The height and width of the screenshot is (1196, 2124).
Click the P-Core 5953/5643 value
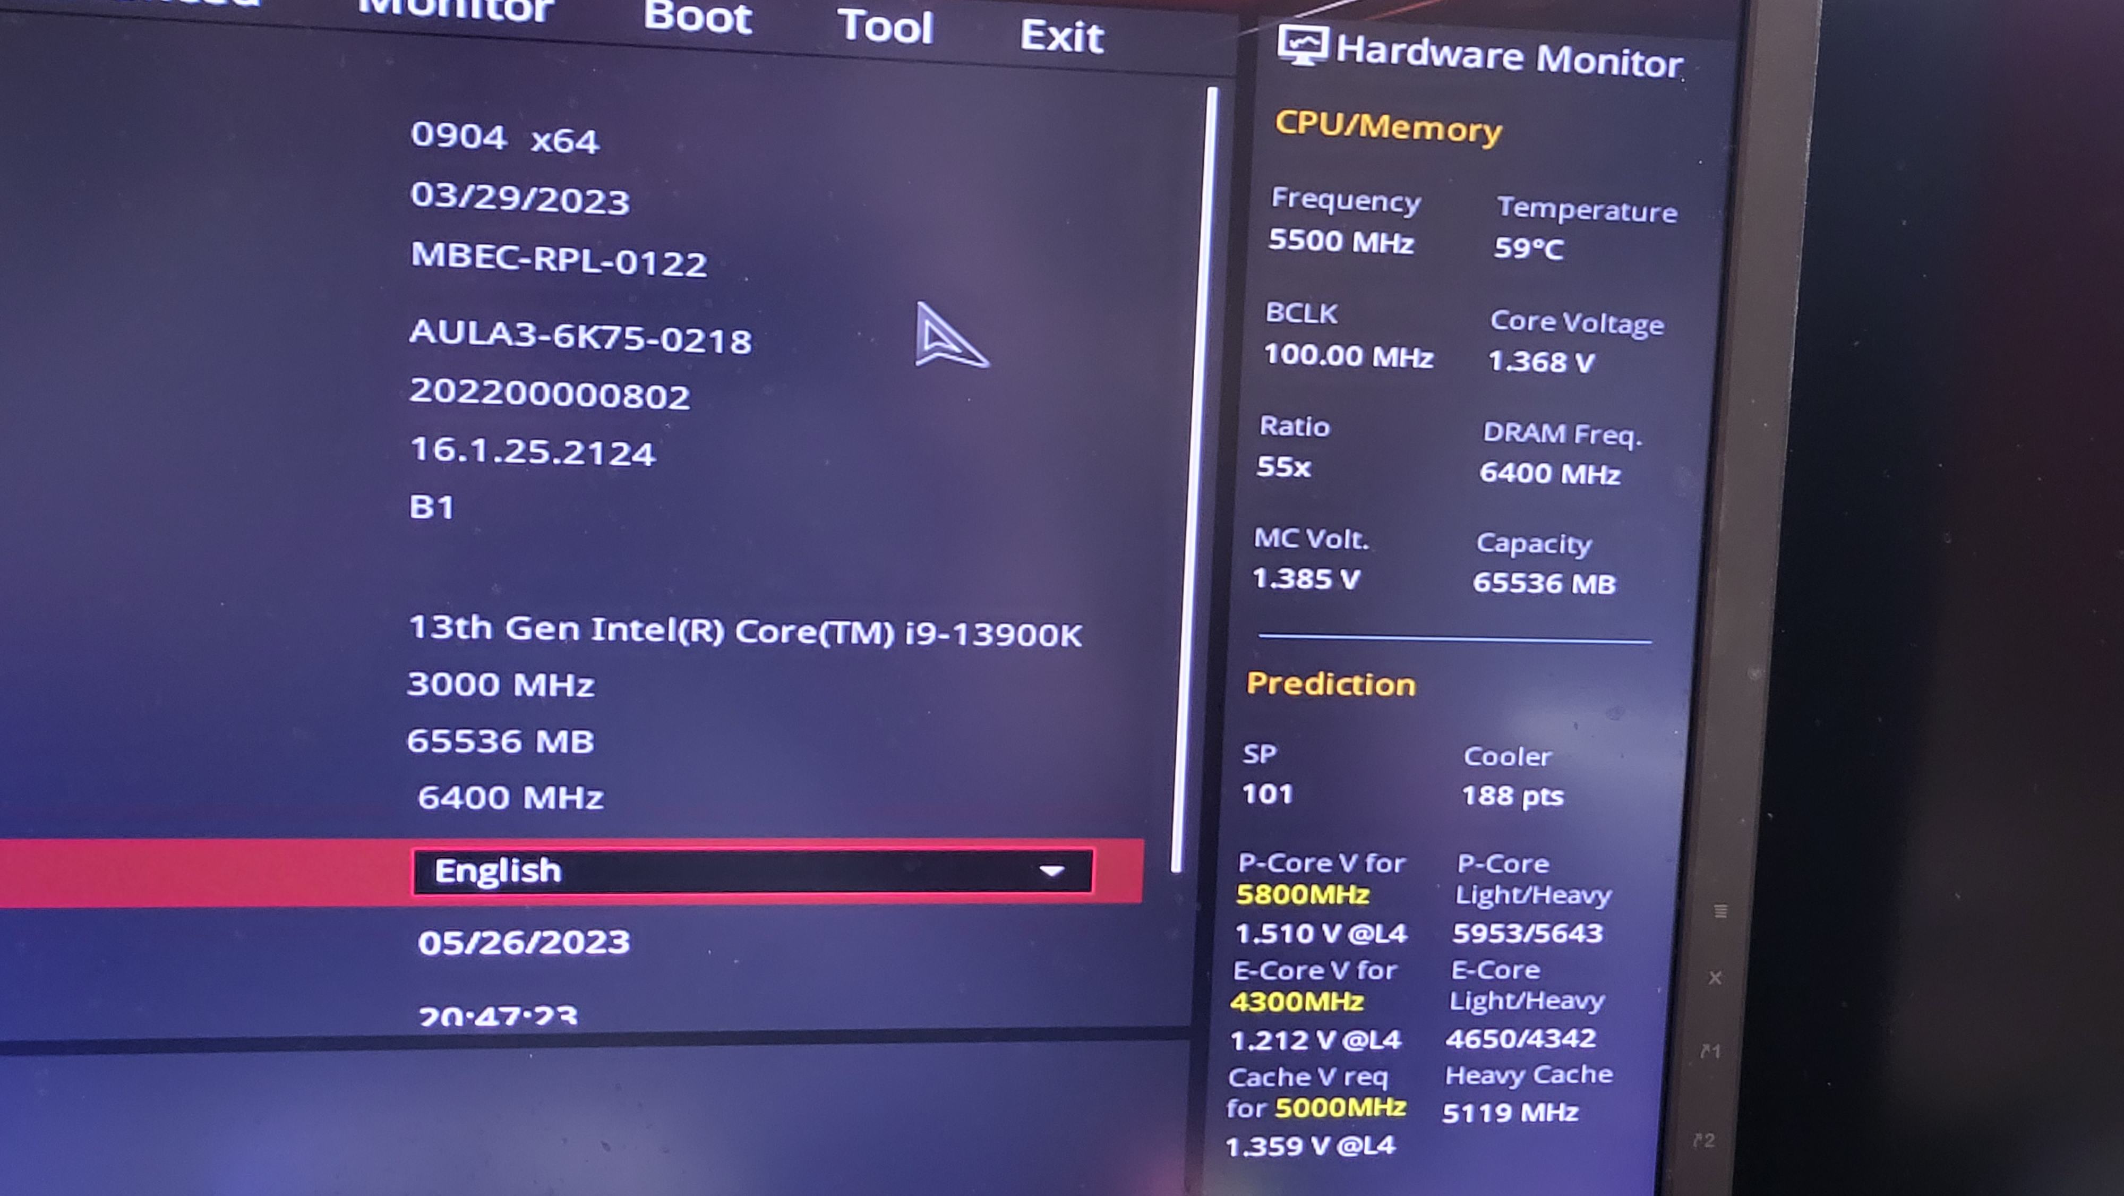(x=1527, y=933)
